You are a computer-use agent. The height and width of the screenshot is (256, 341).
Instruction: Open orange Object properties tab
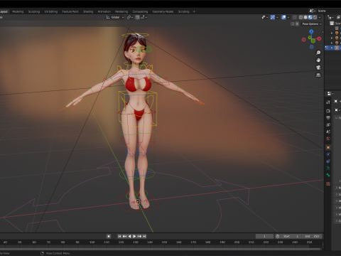328,147
